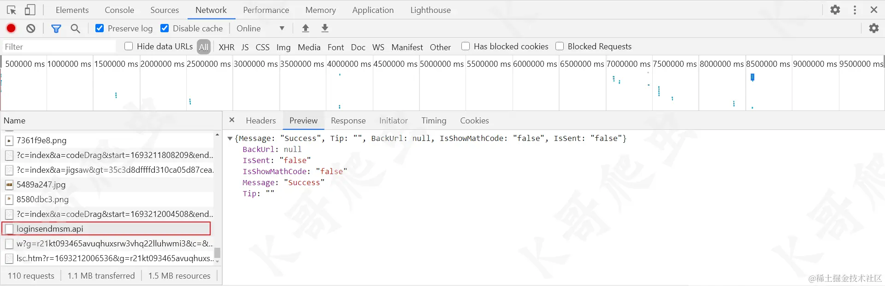Image resolution: width=885 pixels, height=286 pixels.
Task: Show the Initiator tab
Action: [x=394, y=121]
